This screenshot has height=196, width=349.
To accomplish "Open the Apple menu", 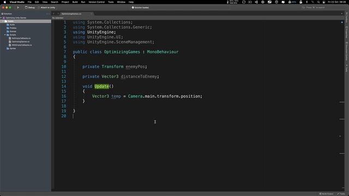I will click(5, 2).
